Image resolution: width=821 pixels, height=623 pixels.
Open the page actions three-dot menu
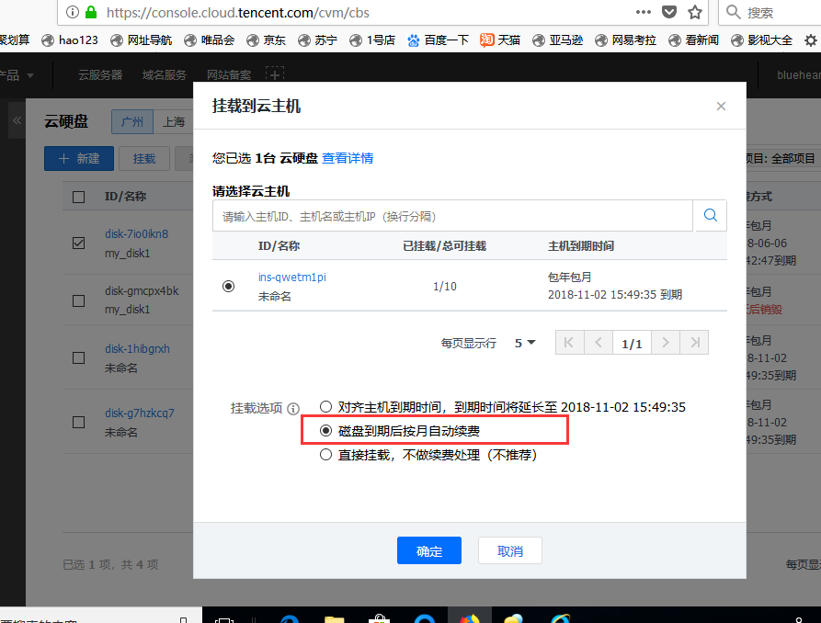pyautogui.click(x=644, y=12)
